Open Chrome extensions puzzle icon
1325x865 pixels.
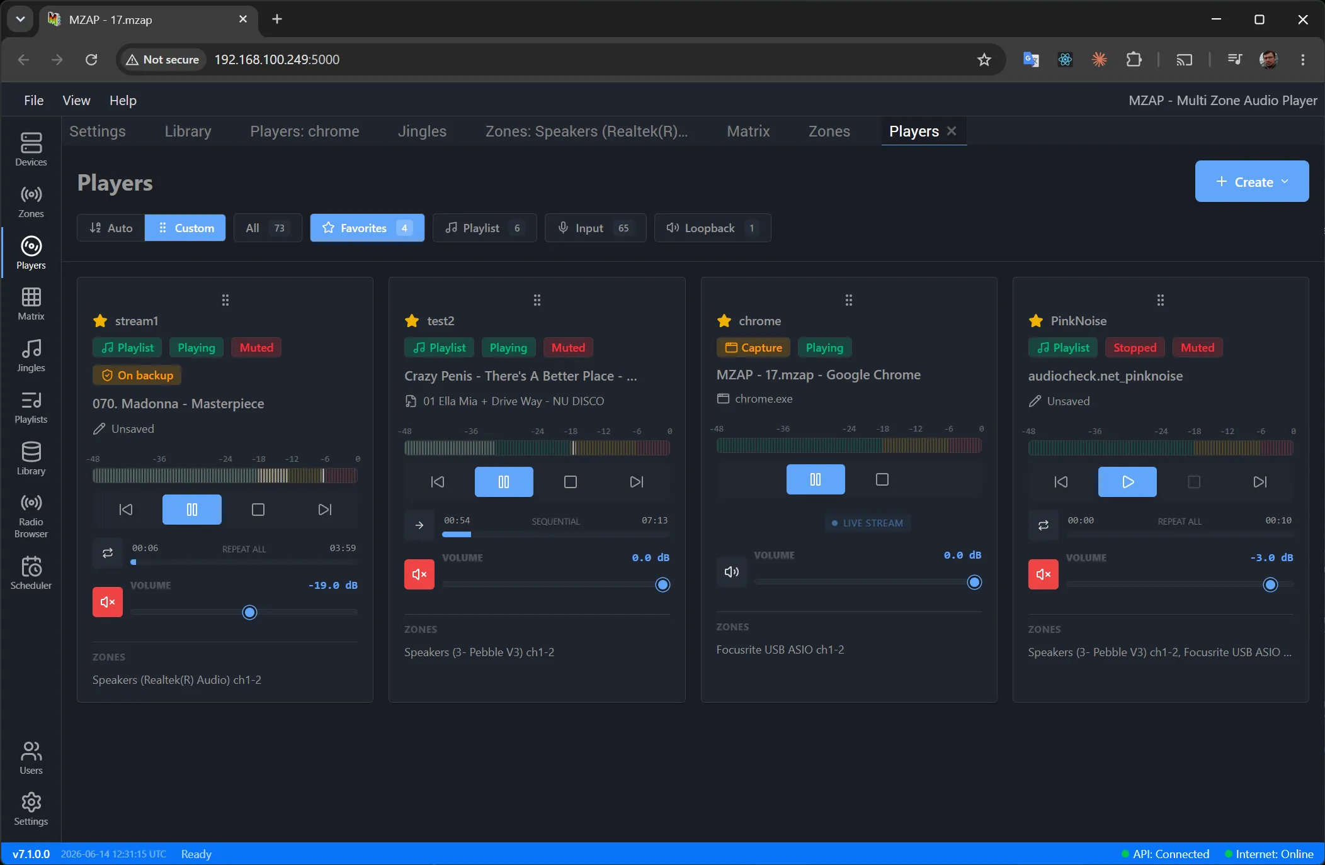(x=1134, y=60)
